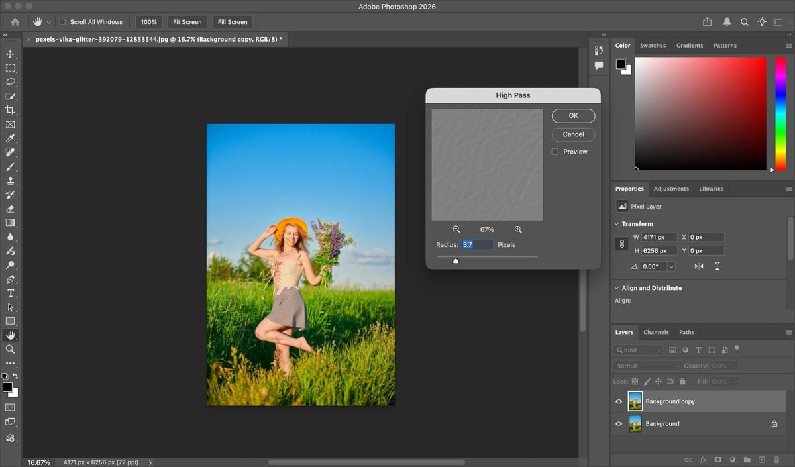Collapse the Align and Distribute section
The image size is (795, 467).
[617, 288]
